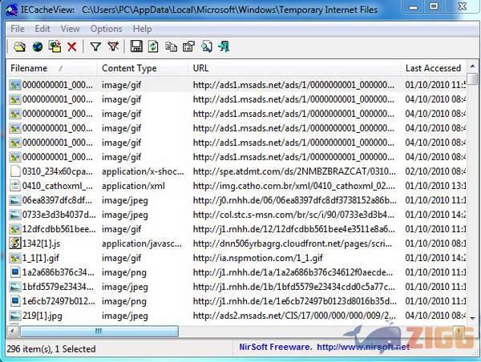
Task: Click the ia.nspmotion.com/1_1.gif URL cell
Action: (x=257, y=258)
